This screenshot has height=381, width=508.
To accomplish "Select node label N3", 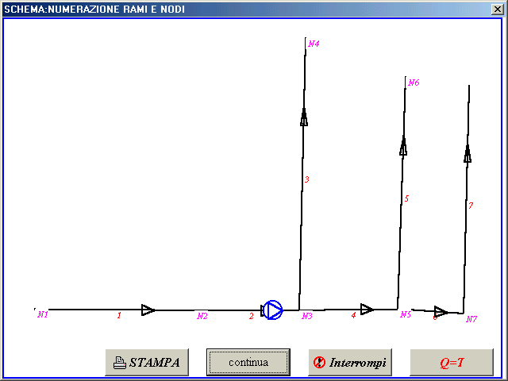I will tap(307, 316).
